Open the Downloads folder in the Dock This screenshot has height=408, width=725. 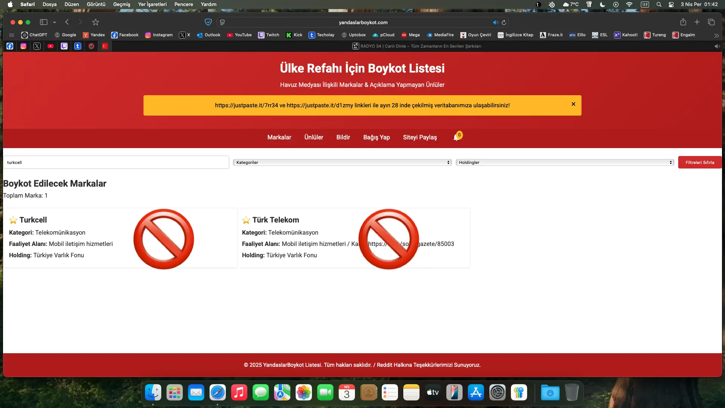[550, 393]
